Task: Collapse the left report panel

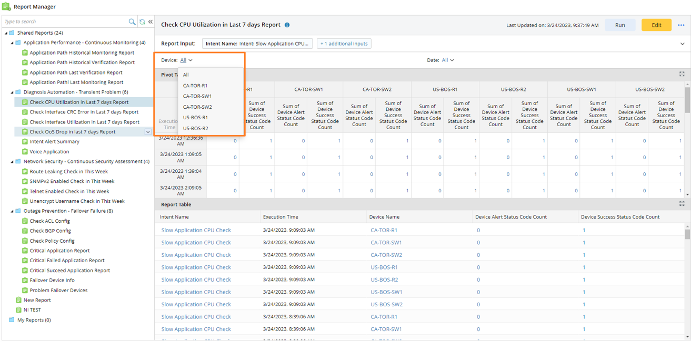Action: point(150,22)
